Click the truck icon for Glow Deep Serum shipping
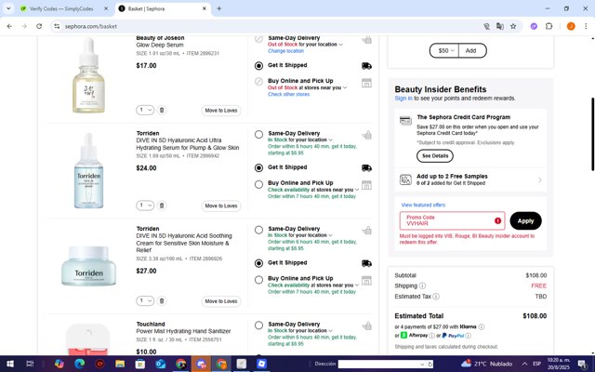The height and width of the screenshot is (372, 595). pos(366,66)
